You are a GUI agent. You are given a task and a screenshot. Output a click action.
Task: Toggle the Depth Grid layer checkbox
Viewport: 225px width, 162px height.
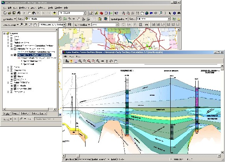[x=15, y=89]
